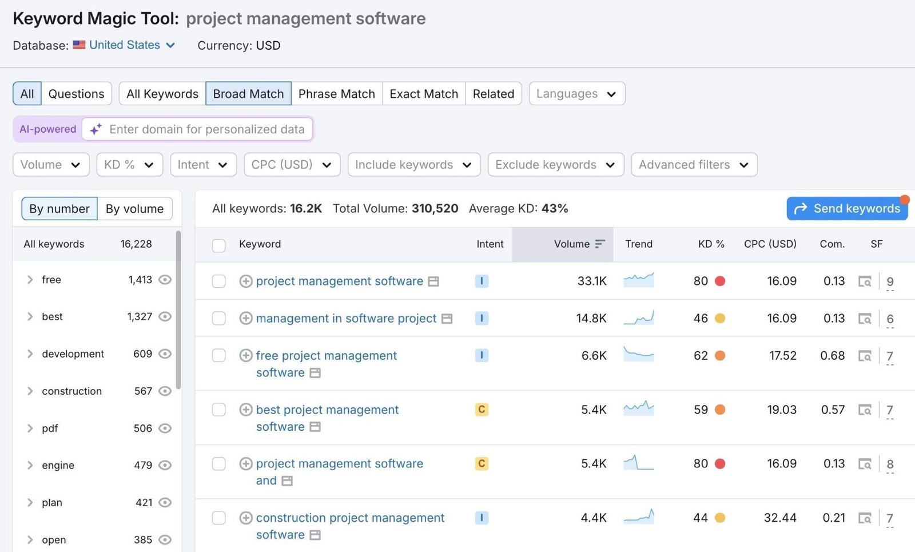Expand the 'development' keyword group
The width and height of the screenshot is (915, 552).
(30, 354)
